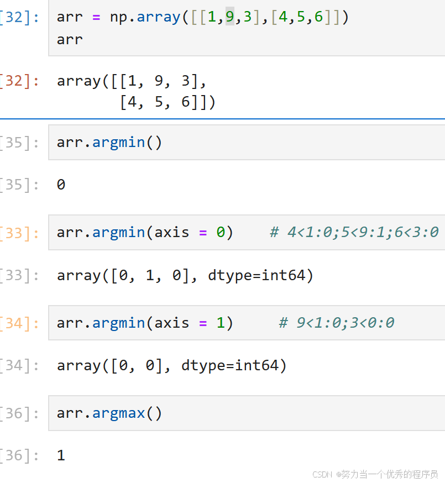
Task: Click the arr.argmax() code cell
Action: pyautogui.click(x=247, y=413)
